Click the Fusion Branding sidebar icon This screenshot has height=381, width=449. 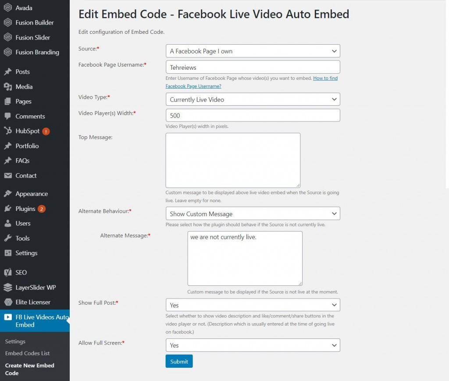(8, 52)
